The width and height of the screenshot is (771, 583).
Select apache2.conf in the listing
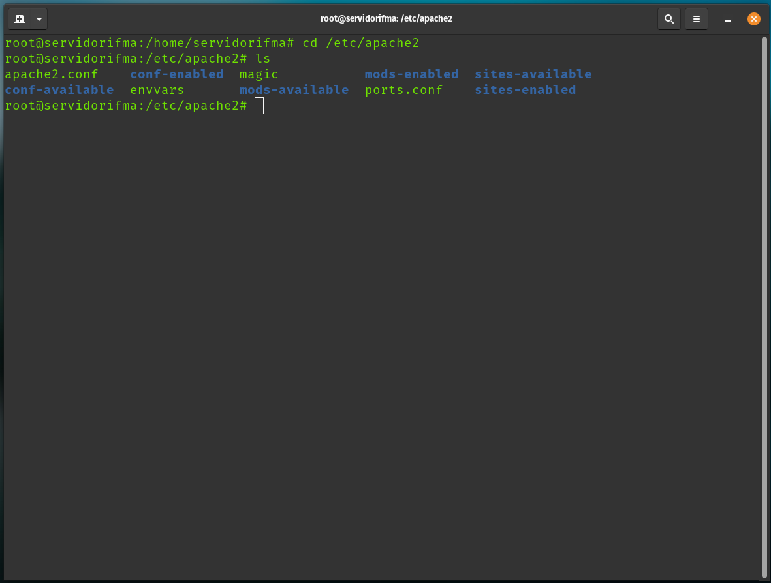click(52, 74)
